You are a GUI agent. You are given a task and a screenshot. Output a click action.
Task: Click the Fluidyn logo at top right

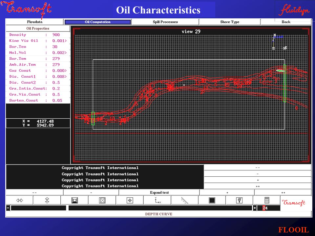point(294,10)
